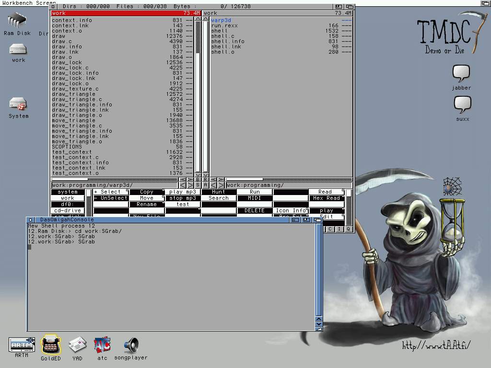The width and height of the screenshot is (491, 368).
Task: Click the + Select button
Action: coord(111,192)
